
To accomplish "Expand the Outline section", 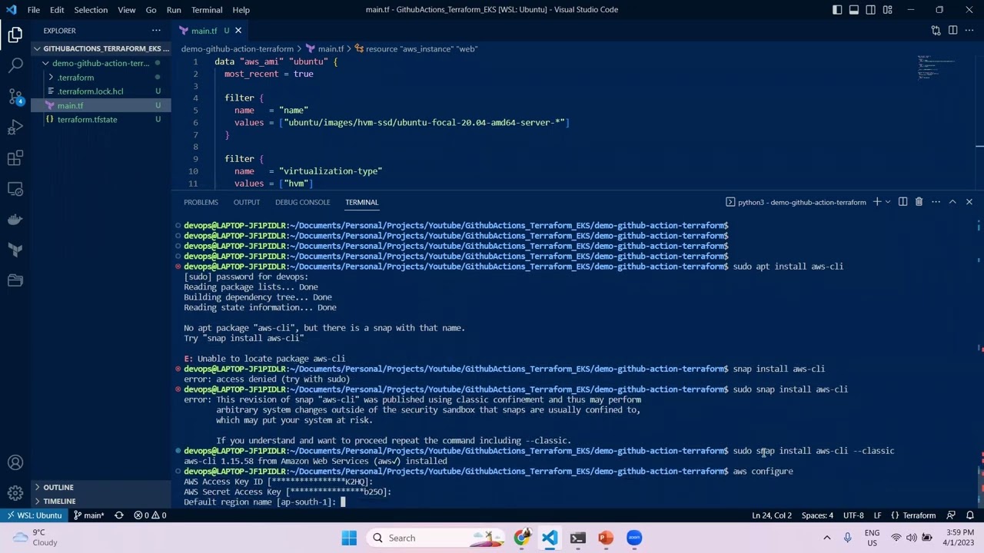I will [x=101, y=487].
